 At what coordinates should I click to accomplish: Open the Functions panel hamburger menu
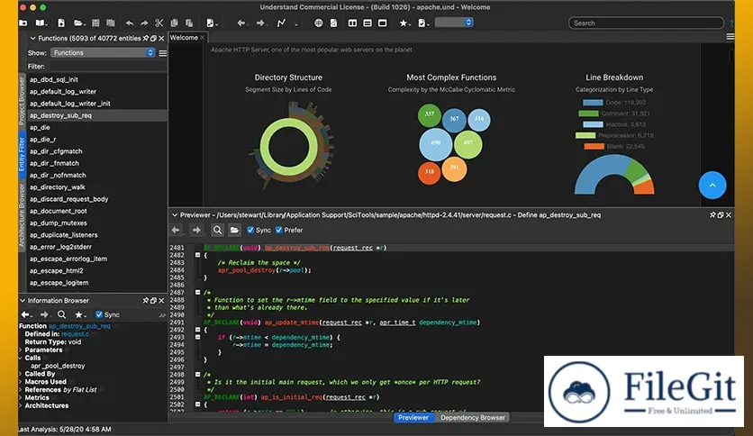point(163,53)
